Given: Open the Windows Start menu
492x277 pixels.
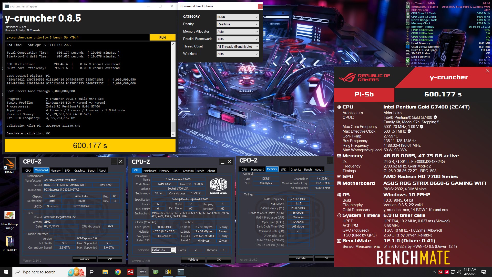Looking at the screenshot, I should pos(6,272).
